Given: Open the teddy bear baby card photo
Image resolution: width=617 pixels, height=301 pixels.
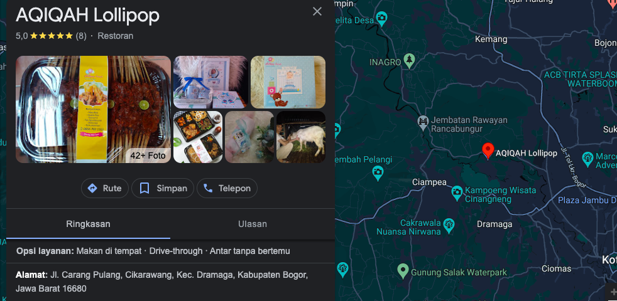Looking at the screenshot, I should [288, 82].
